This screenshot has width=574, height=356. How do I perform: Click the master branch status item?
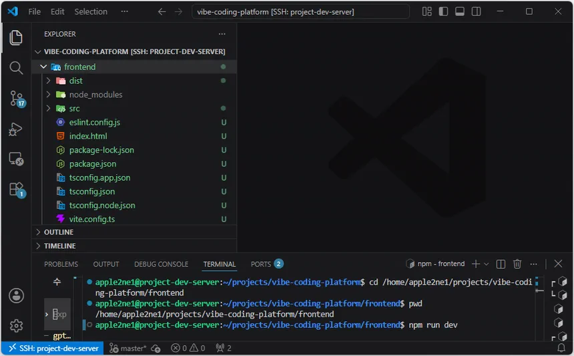coord(127,348)
